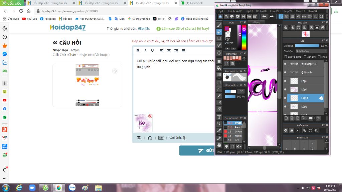
Task: Open the Tệp(F) menu
Action: (x=221, y=11)
